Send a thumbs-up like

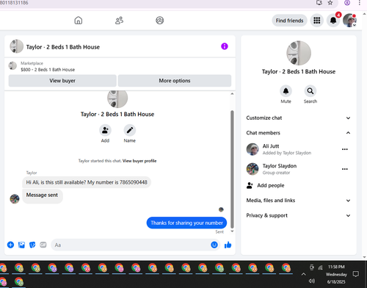(228, 245)
